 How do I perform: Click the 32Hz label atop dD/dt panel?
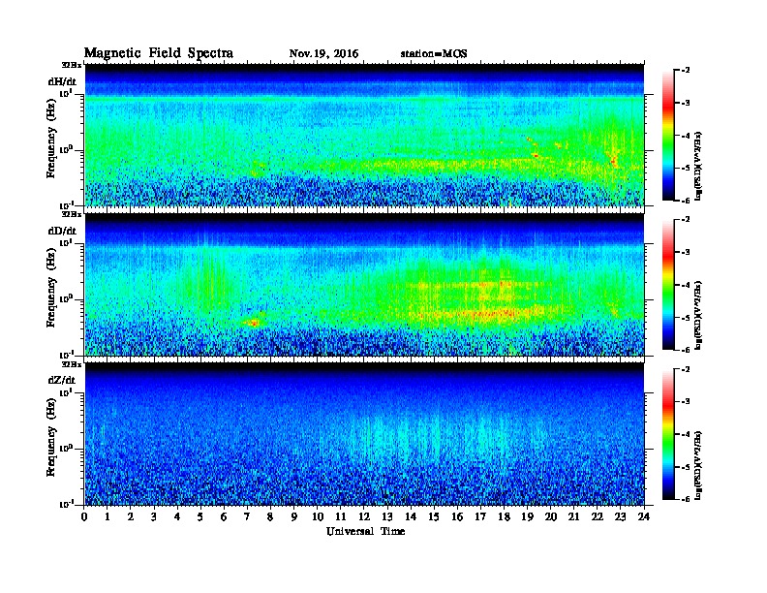click(72, 214)
